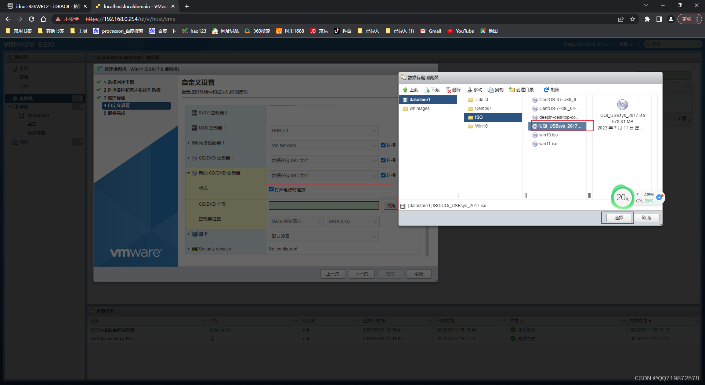Open a new browser tab
The image size is (705, 385).
tap(187, 6)
